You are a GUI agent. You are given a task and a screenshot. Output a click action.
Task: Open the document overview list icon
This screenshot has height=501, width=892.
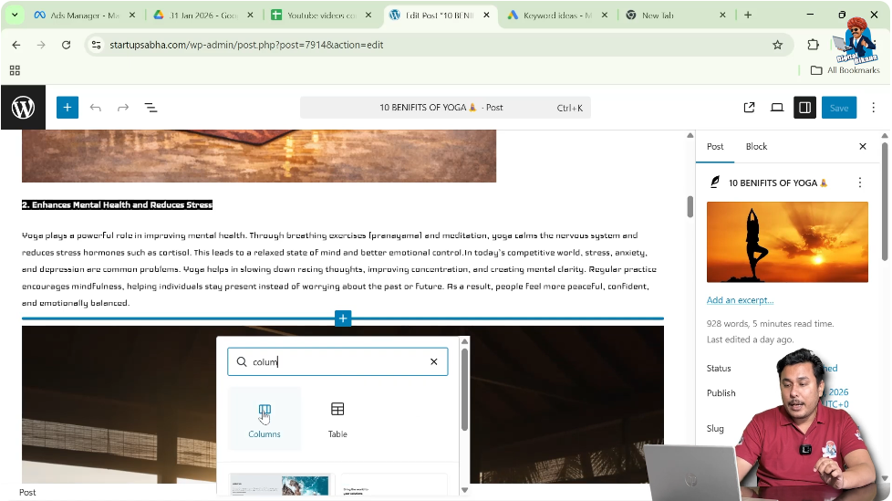click(x=150, y=108)
